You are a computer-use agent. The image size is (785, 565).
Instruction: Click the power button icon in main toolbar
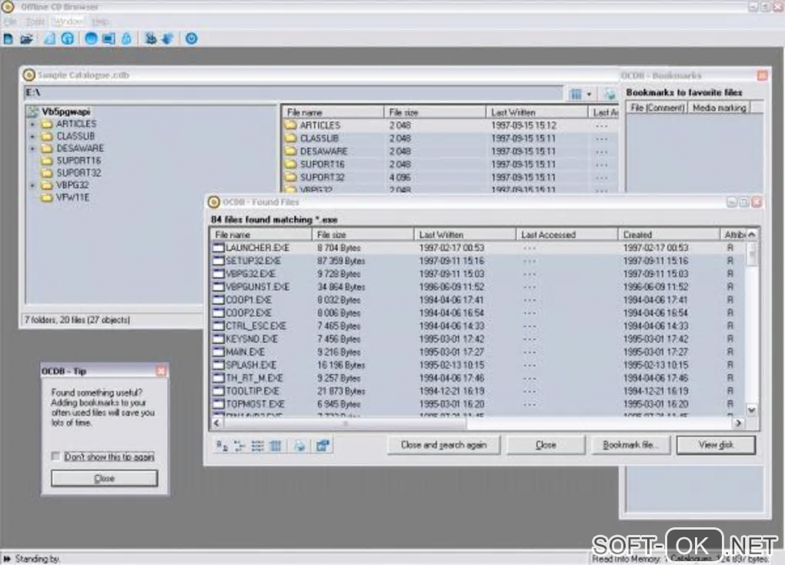click(x=191, y=38)
